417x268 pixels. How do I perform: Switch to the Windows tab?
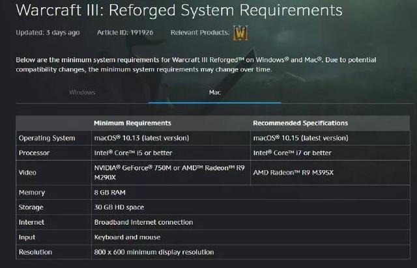(x=82, y=92)
